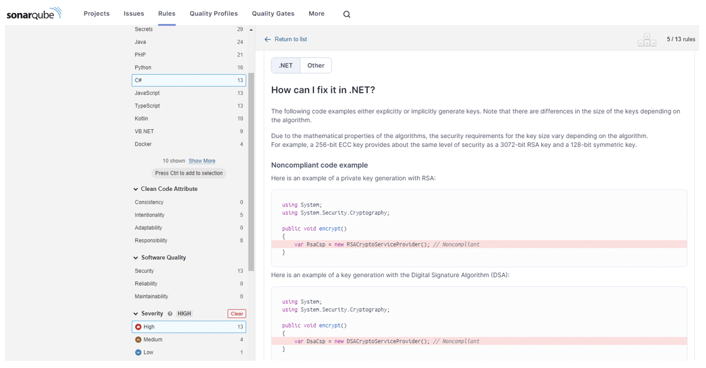The width and height of the screenshot is (706, 368).
Task: Click the Severity help question-mark icon
Action: [170, 314]
